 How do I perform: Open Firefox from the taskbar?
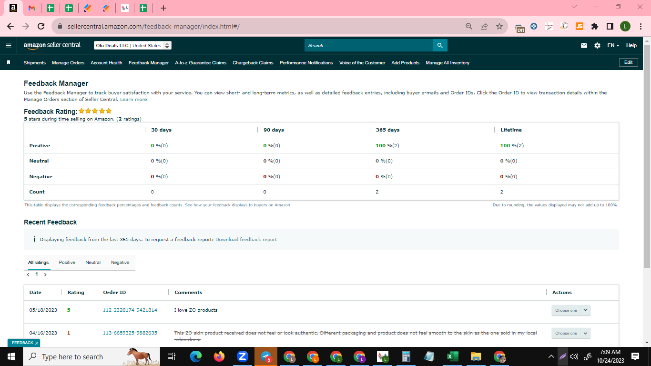[219, 356]
